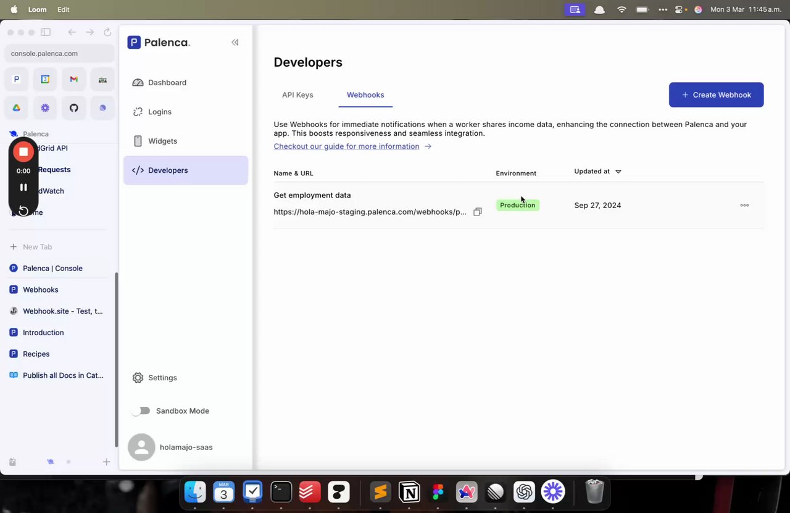The width and height of the screenshot is (790, 513).
Task: Restart the Loom recording
Action: coord(23,211)
